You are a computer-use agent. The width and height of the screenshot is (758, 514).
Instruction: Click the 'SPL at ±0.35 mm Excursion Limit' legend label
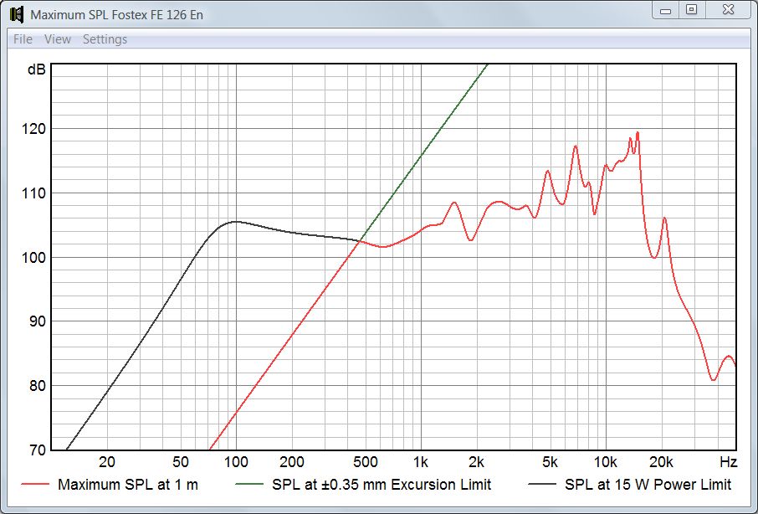pos(382,485)
